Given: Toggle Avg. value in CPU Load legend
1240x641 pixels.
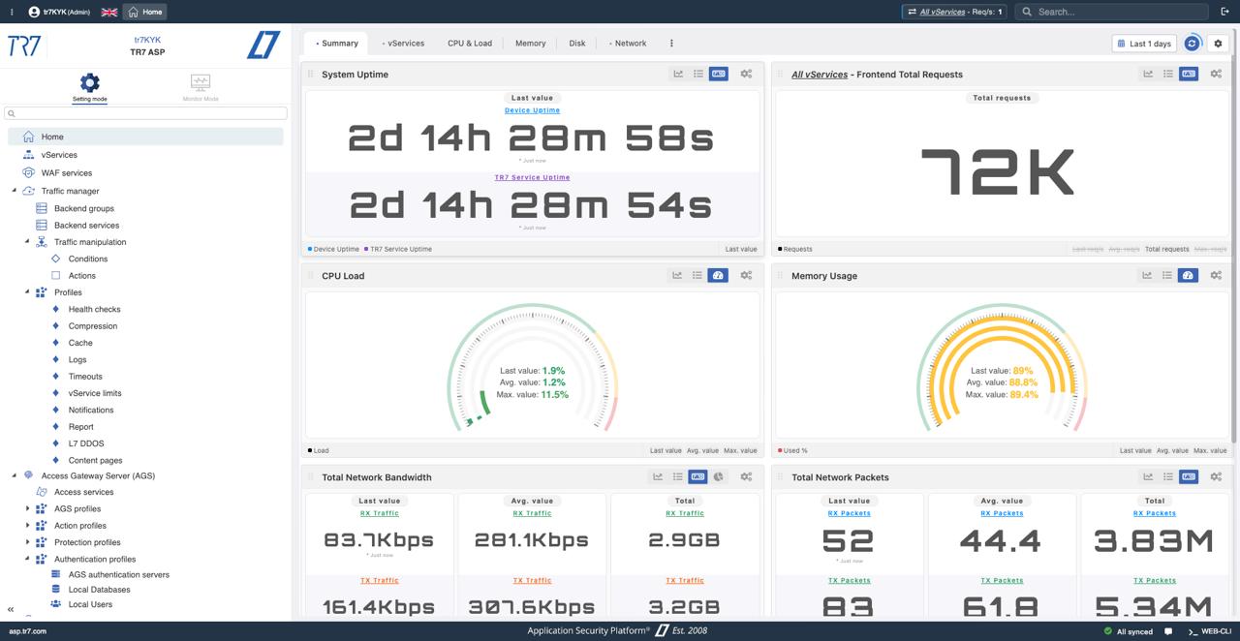Looking at the screenshot, I should click(x=702, y=450).
